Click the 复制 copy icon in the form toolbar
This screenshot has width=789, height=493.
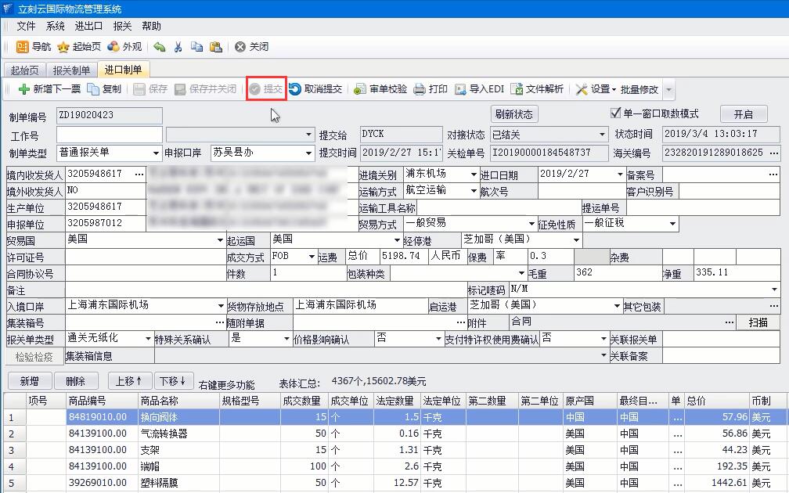pos(93,89)
